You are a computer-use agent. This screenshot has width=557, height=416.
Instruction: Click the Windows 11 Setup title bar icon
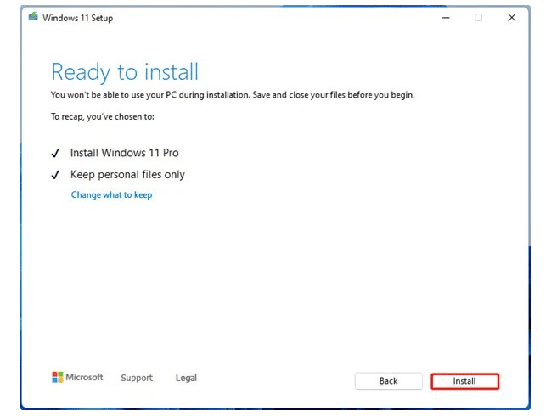tap(33, 17)
